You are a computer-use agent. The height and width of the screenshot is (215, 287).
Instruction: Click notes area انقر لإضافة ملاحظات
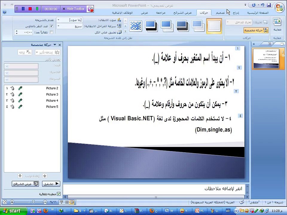coord(223,189)
